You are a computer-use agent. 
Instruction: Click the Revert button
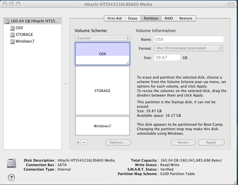(x=183, y=142)
